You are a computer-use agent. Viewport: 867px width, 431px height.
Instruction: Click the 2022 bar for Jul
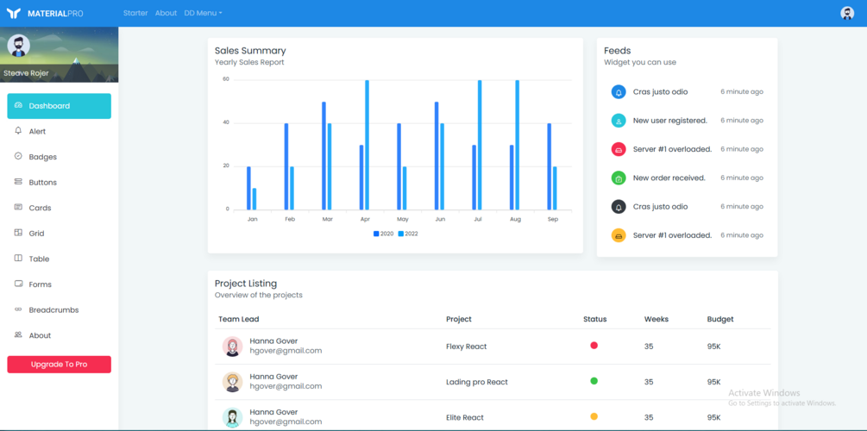tap(480, 145)
